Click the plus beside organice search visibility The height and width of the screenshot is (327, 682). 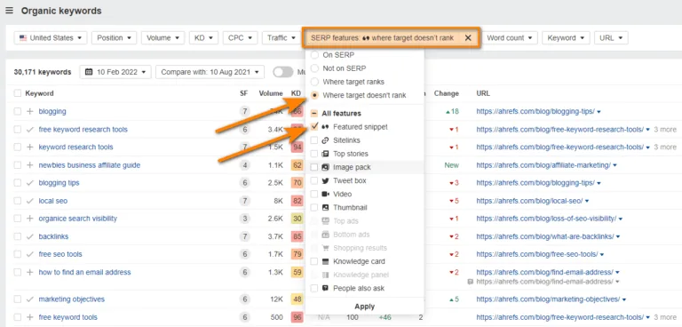click(29, 219)
